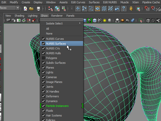This screenshot has height=121, width=161.
Task: Click the grease pencil icon in panel toolbar
Action: click(33, 20)
